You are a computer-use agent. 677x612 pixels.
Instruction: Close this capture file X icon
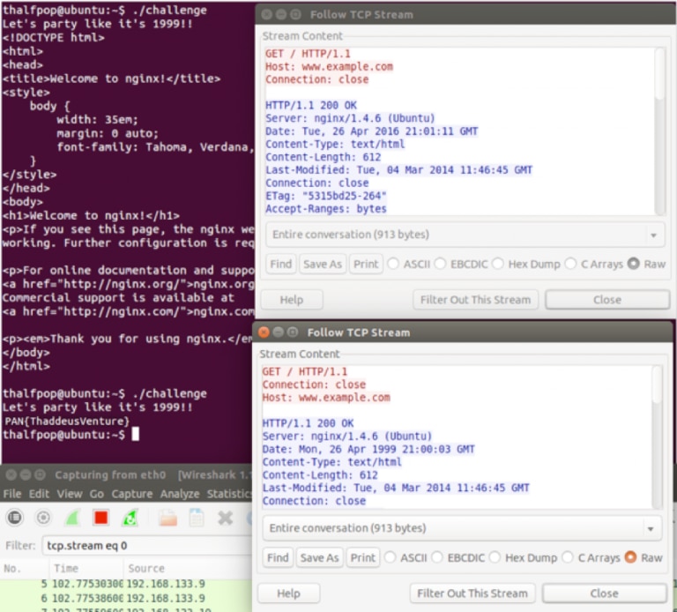(226, 517)
